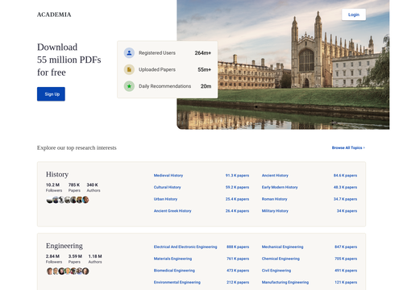Open the Ancient Greek History topic

coord(172,211)
